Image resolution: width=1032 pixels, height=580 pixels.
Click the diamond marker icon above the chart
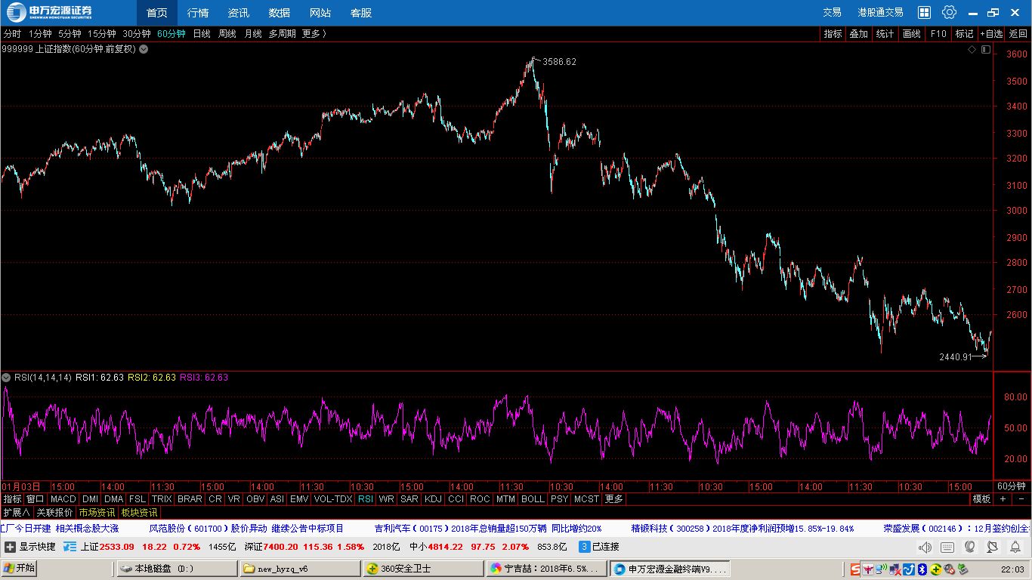972,49
